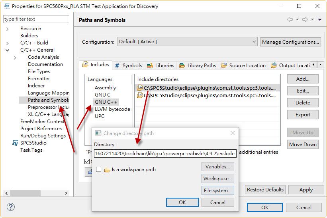The image size is (327, 218).
Task: Select GNU C++ in Languages list
Action: pyautogui.click(x=106, y=102)
